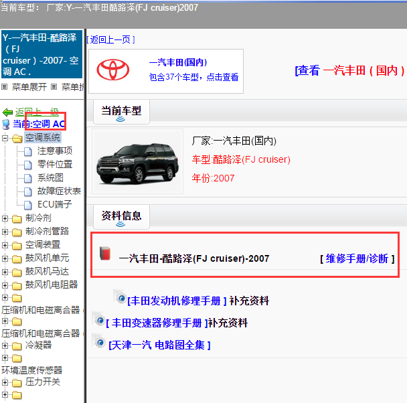Click the 冷凝器 folder icon
Screen dimensions: 407x403
click(17, 346)
